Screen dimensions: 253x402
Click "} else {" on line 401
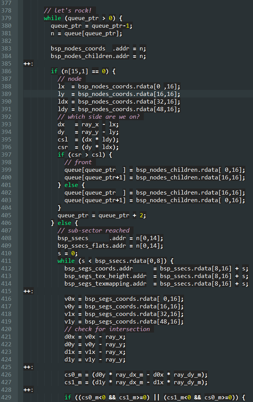(71, 185)
